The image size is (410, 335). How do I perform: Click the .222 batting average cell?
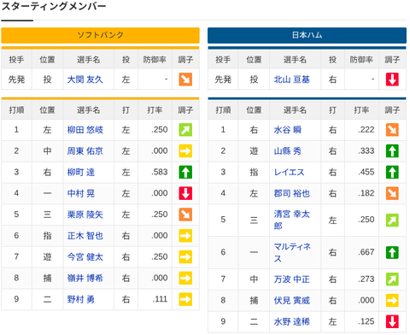(362, 130)
